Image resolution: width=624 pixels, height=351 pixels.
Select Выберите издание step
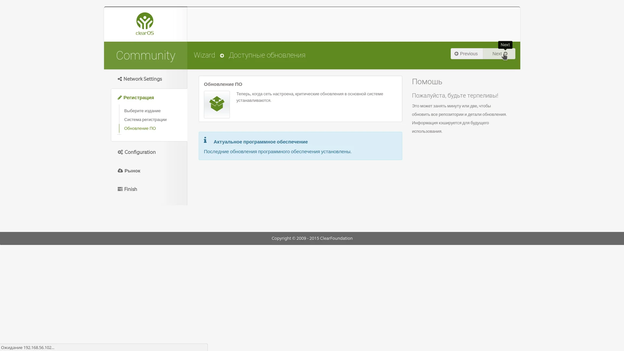(x=142, y=111)
